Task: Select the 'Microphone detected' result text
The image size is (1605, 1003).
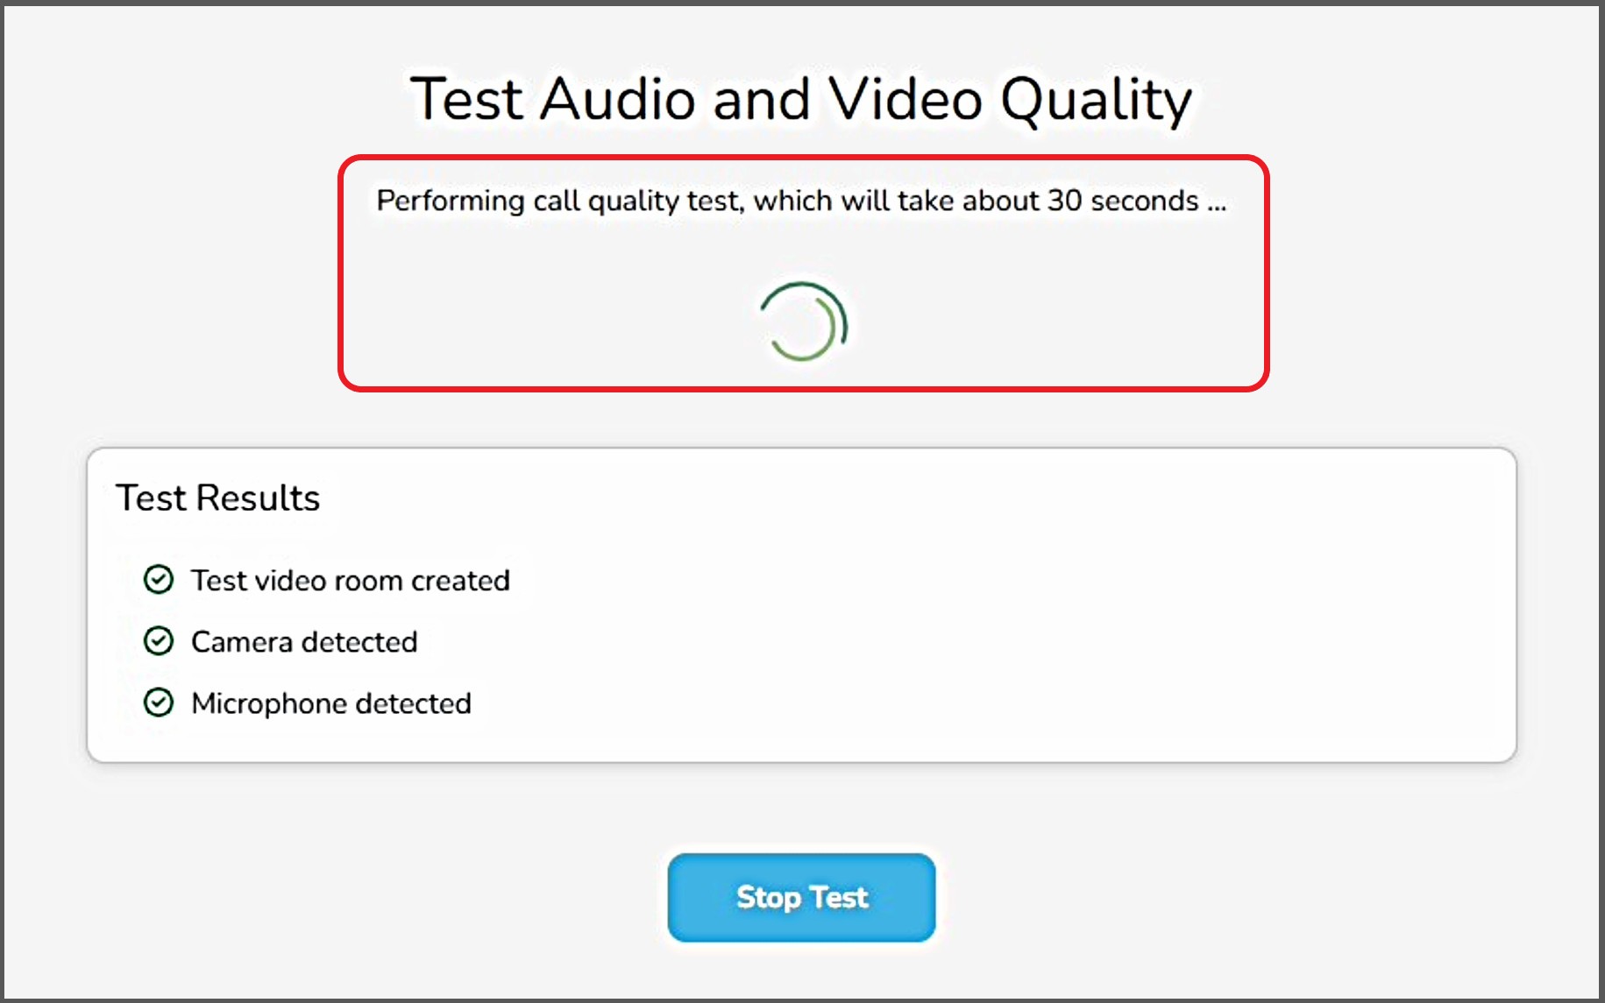Action: [331, 703]
